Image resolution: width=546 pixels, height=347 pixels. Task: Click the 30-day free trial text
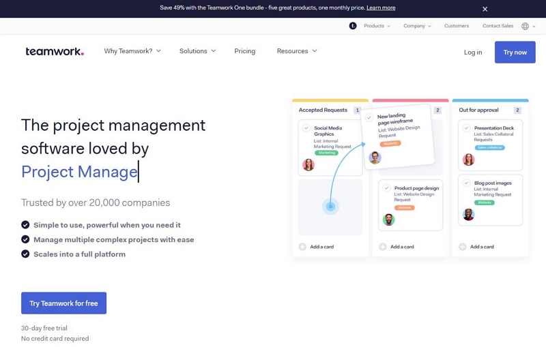click(x=44, y=328)
